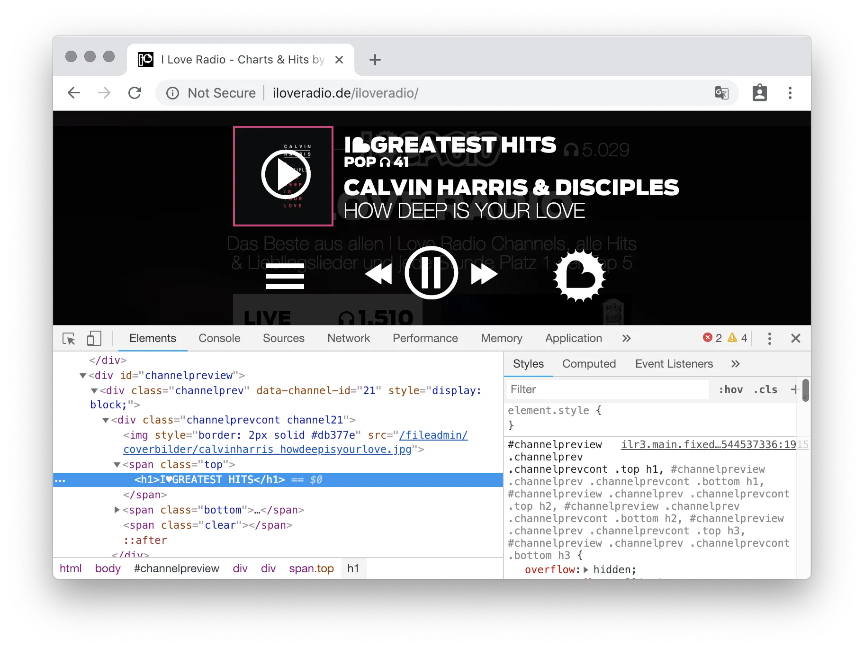
Task: Select the #channelpreview breadcrumb
Action: [177, 568]
